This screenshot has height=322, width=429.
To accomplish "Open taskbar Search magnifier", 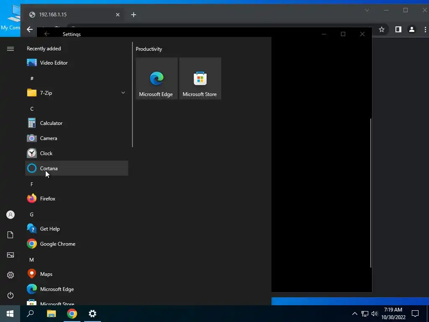I will (x=30, y=314).
